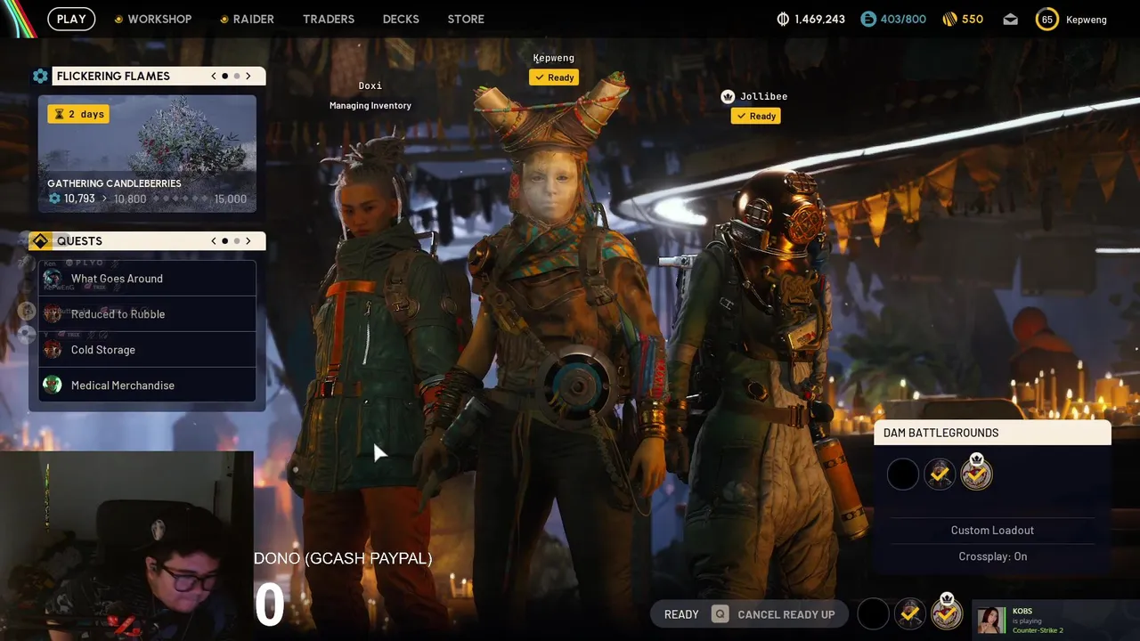Toggle the Crossplay: On setting
Viewport: 1140px width, 641px height.
992,556
